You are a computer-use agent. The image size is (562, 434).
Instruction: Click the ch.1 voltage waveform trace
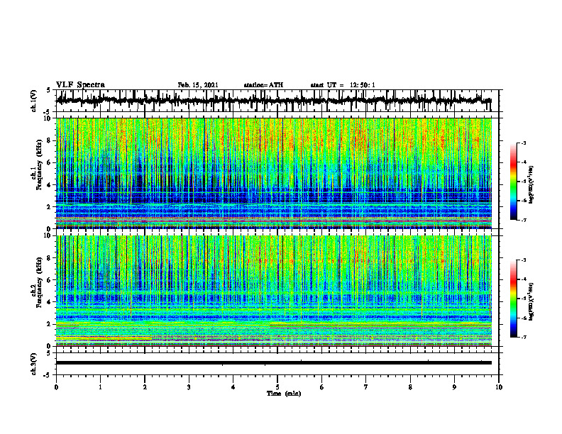coord(273,101)
